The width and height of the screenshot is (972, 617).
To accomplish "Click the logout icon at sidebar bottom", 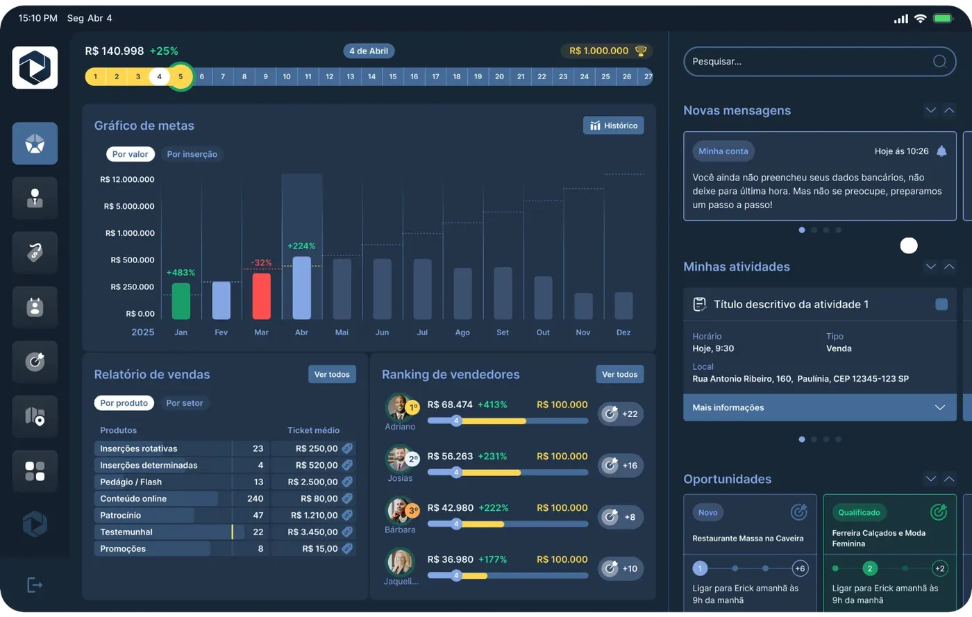I will click(34, 585).
